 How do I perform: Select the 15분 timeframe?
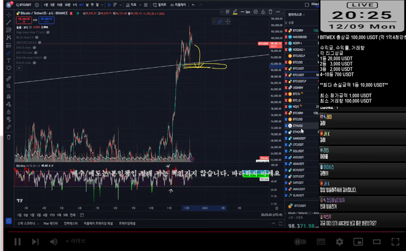60,5
